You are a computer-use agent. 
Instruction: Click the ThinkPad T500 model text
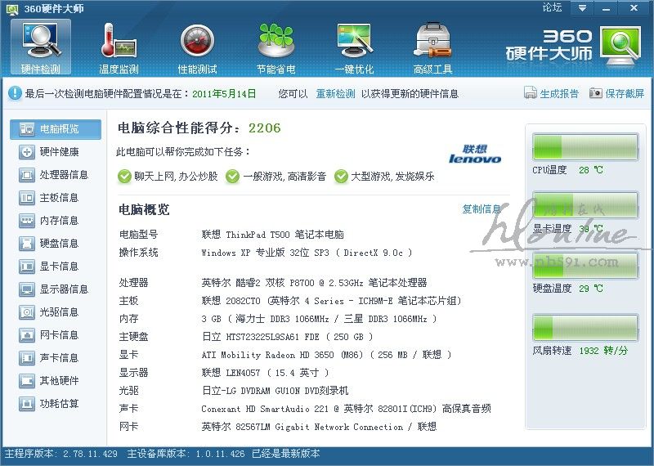click(x=273, y=235)
